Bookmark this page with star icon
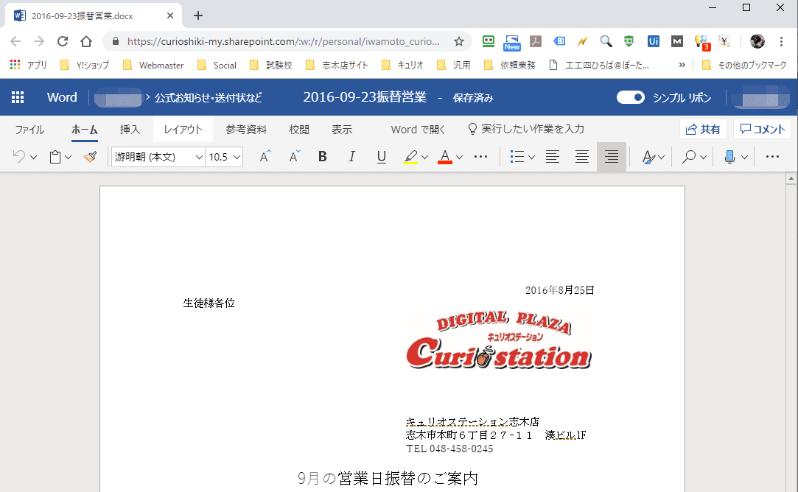 coord(459,41)
